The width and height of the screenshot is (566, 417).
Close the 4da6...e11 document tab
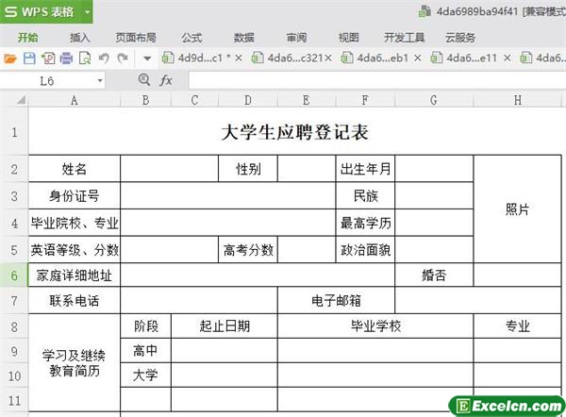click(508, 58)
